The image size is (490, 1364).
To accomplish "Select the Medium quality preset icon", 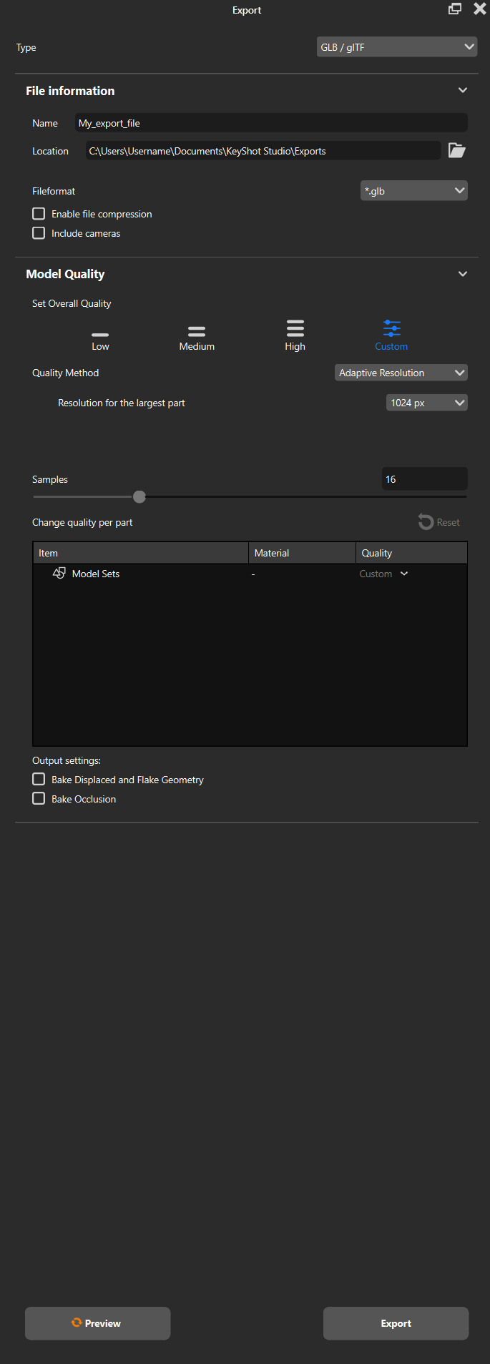I will (x=197, y=331).
